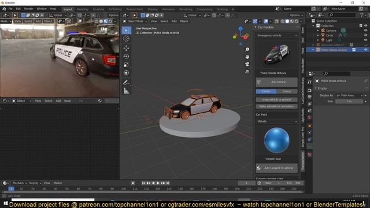Select solid viewport shading mode

pos(287,21)
